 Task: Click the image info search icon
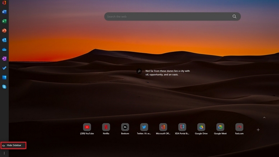pos(139,71)
